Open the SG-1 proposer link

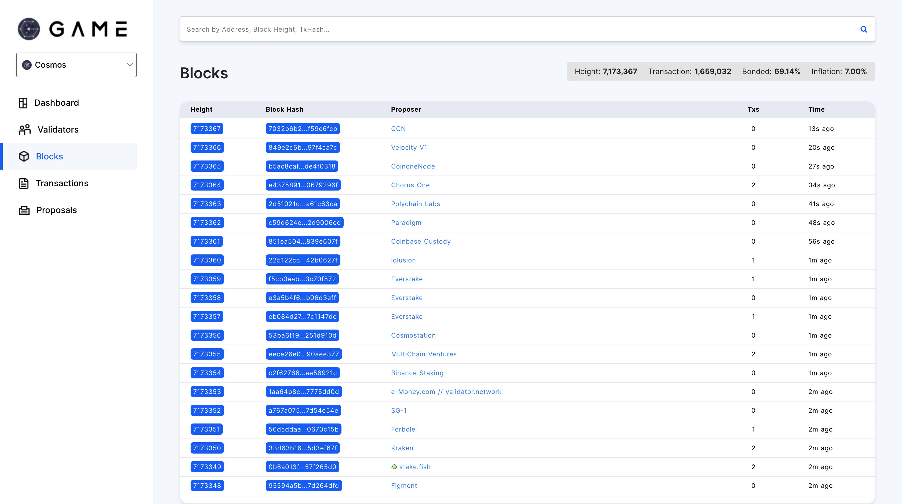(398, 411)
